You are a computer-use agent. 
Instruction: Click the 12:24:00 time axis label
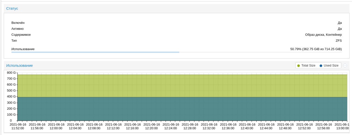(171, 126)
